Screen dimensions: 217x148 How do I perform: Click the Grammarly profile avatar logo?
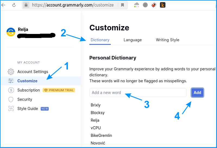coord(11,32)
